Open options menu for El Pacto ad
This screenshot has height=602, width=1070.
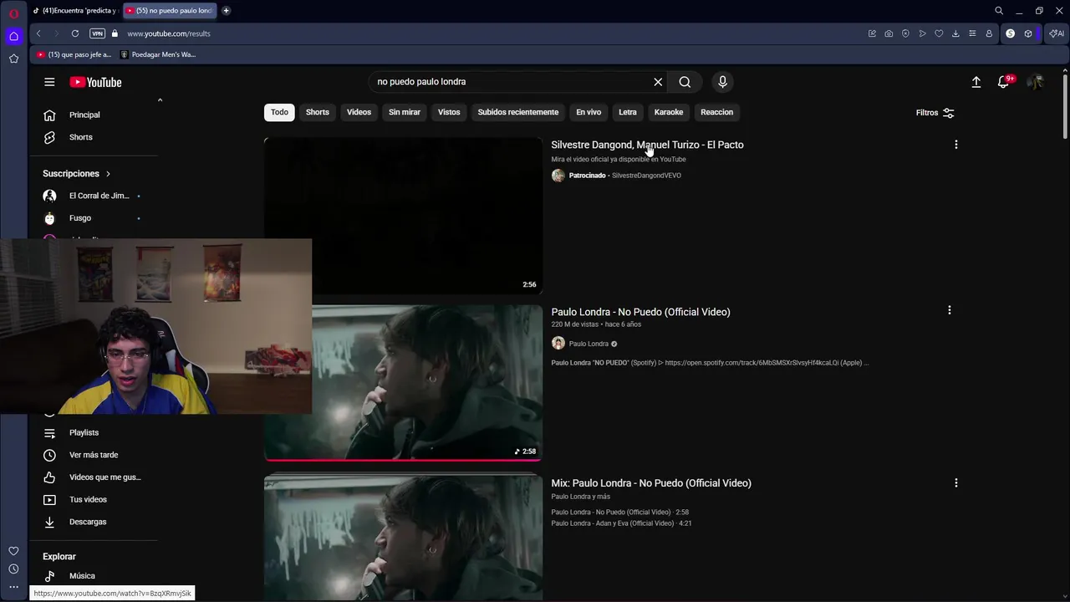(x=955, y=145)
